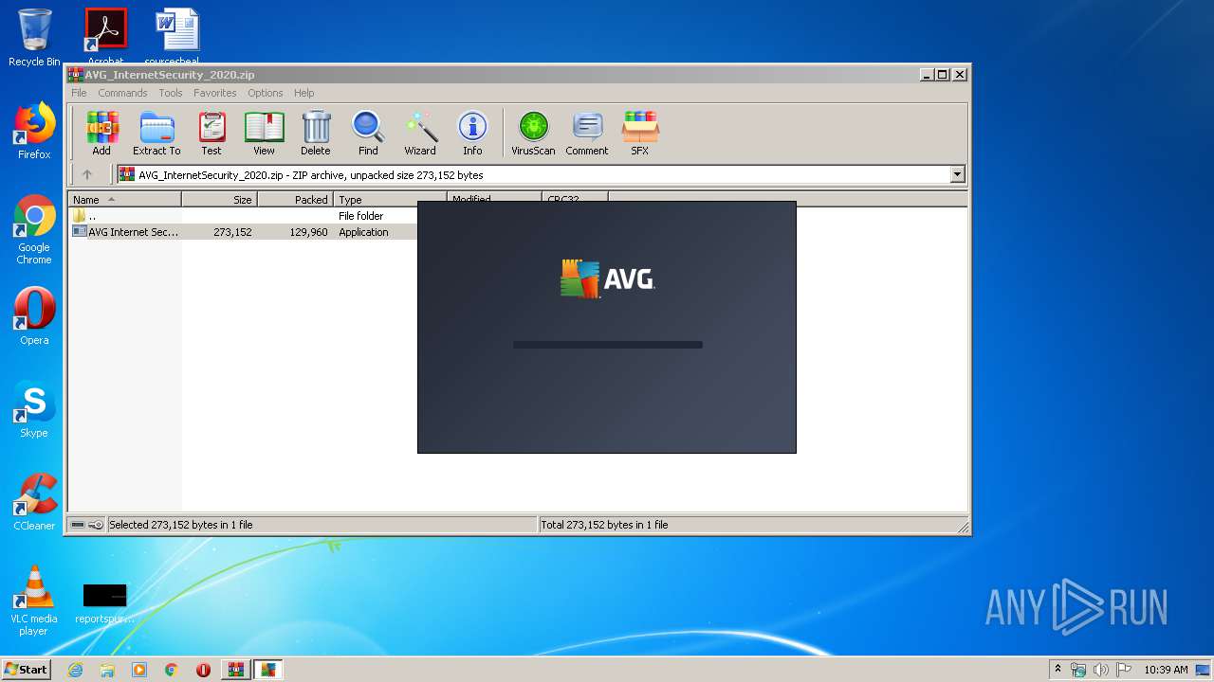Click the Add toolbar icon in WinRAR
The height and width of the screenshot is (682, 1214).
101,134
